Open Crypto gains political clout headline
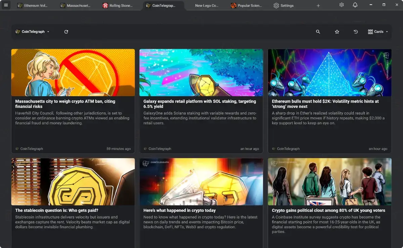This screenshot has height=248, width=403. (328, 210)
